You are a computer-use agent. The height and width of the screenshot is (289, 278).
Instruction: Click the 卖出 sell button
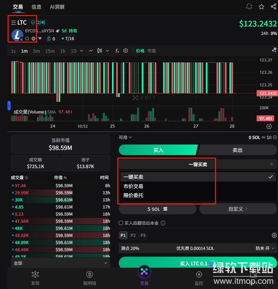click(x=237, y=150)
